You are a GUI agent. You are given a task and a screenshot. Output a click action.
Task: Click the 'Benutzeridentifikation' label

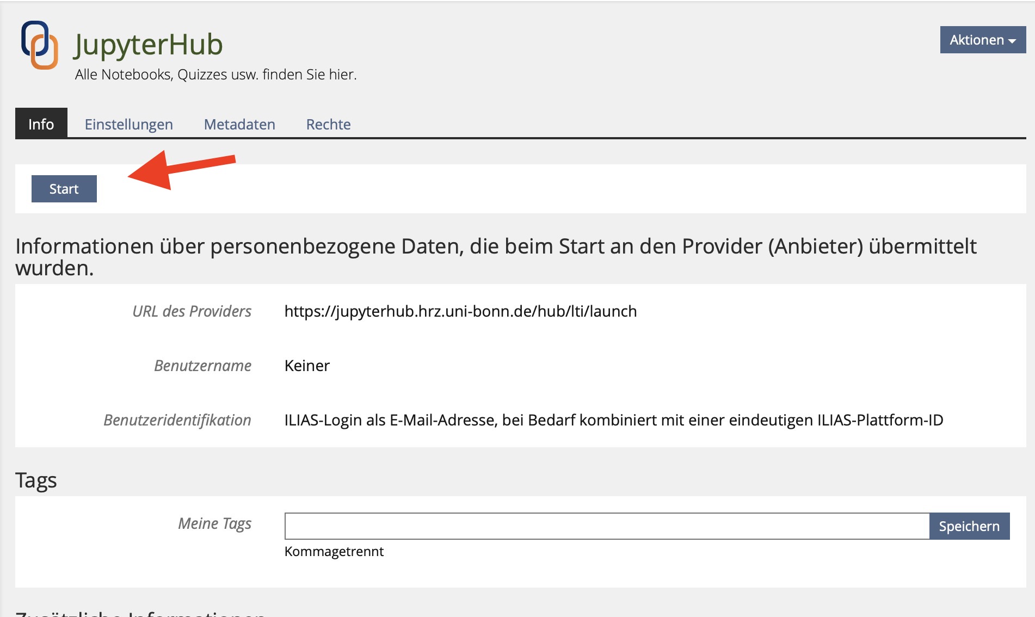coord(177,420)
